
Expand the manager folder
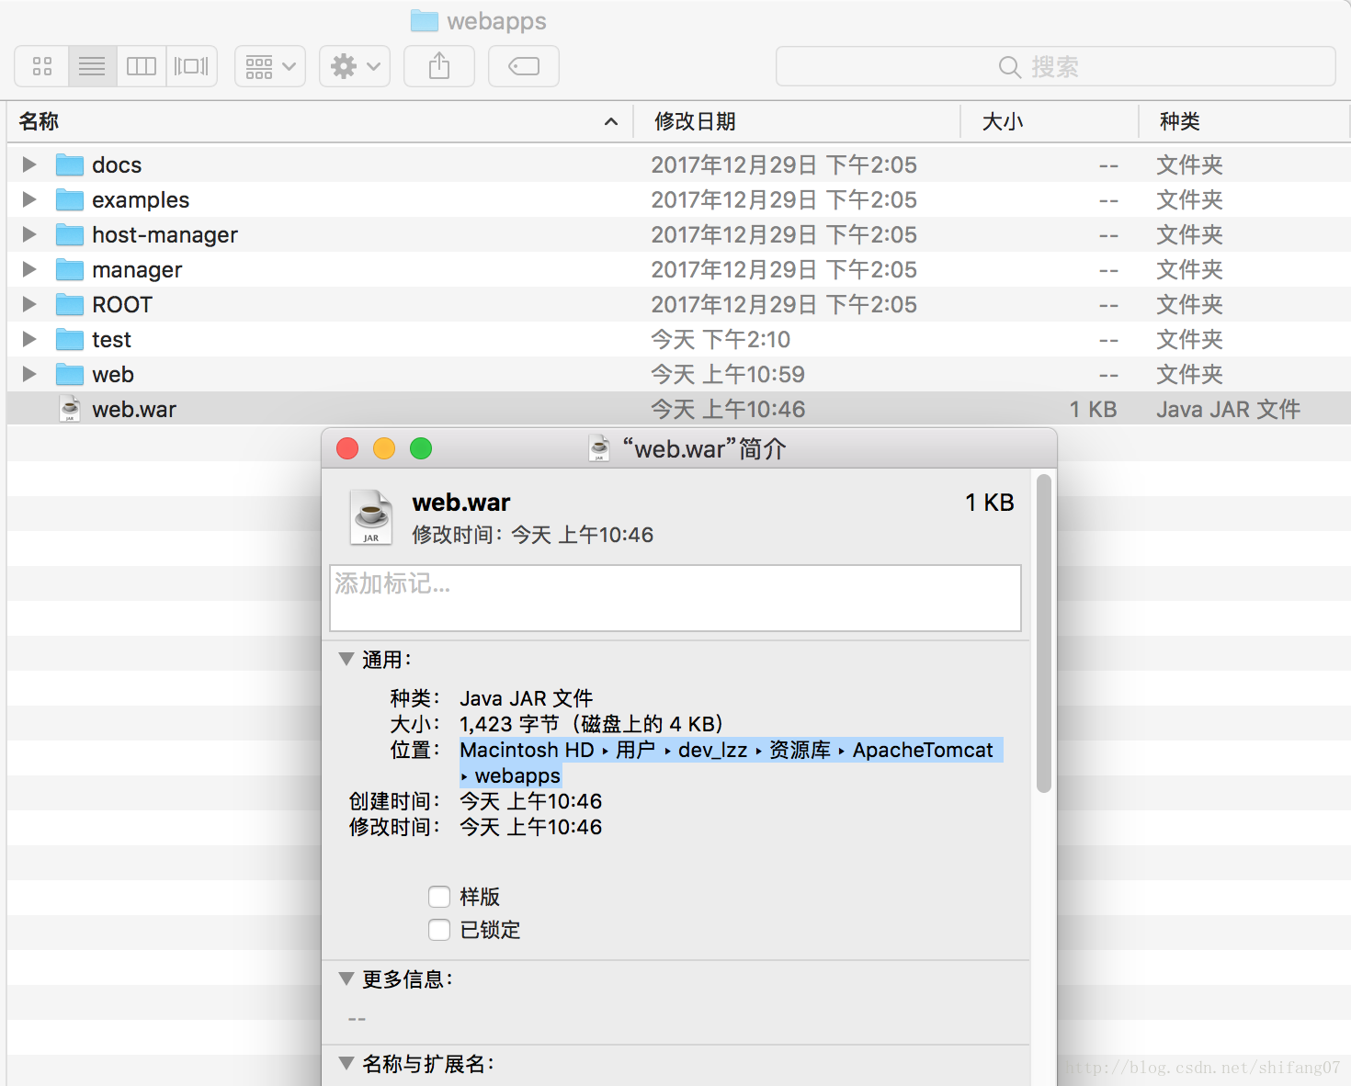(29, 269)
